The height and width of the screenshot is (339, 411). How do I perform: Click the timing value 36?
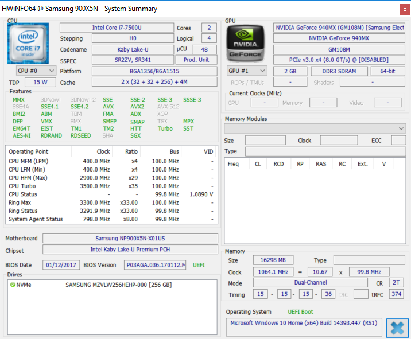[x=328, y=294]
